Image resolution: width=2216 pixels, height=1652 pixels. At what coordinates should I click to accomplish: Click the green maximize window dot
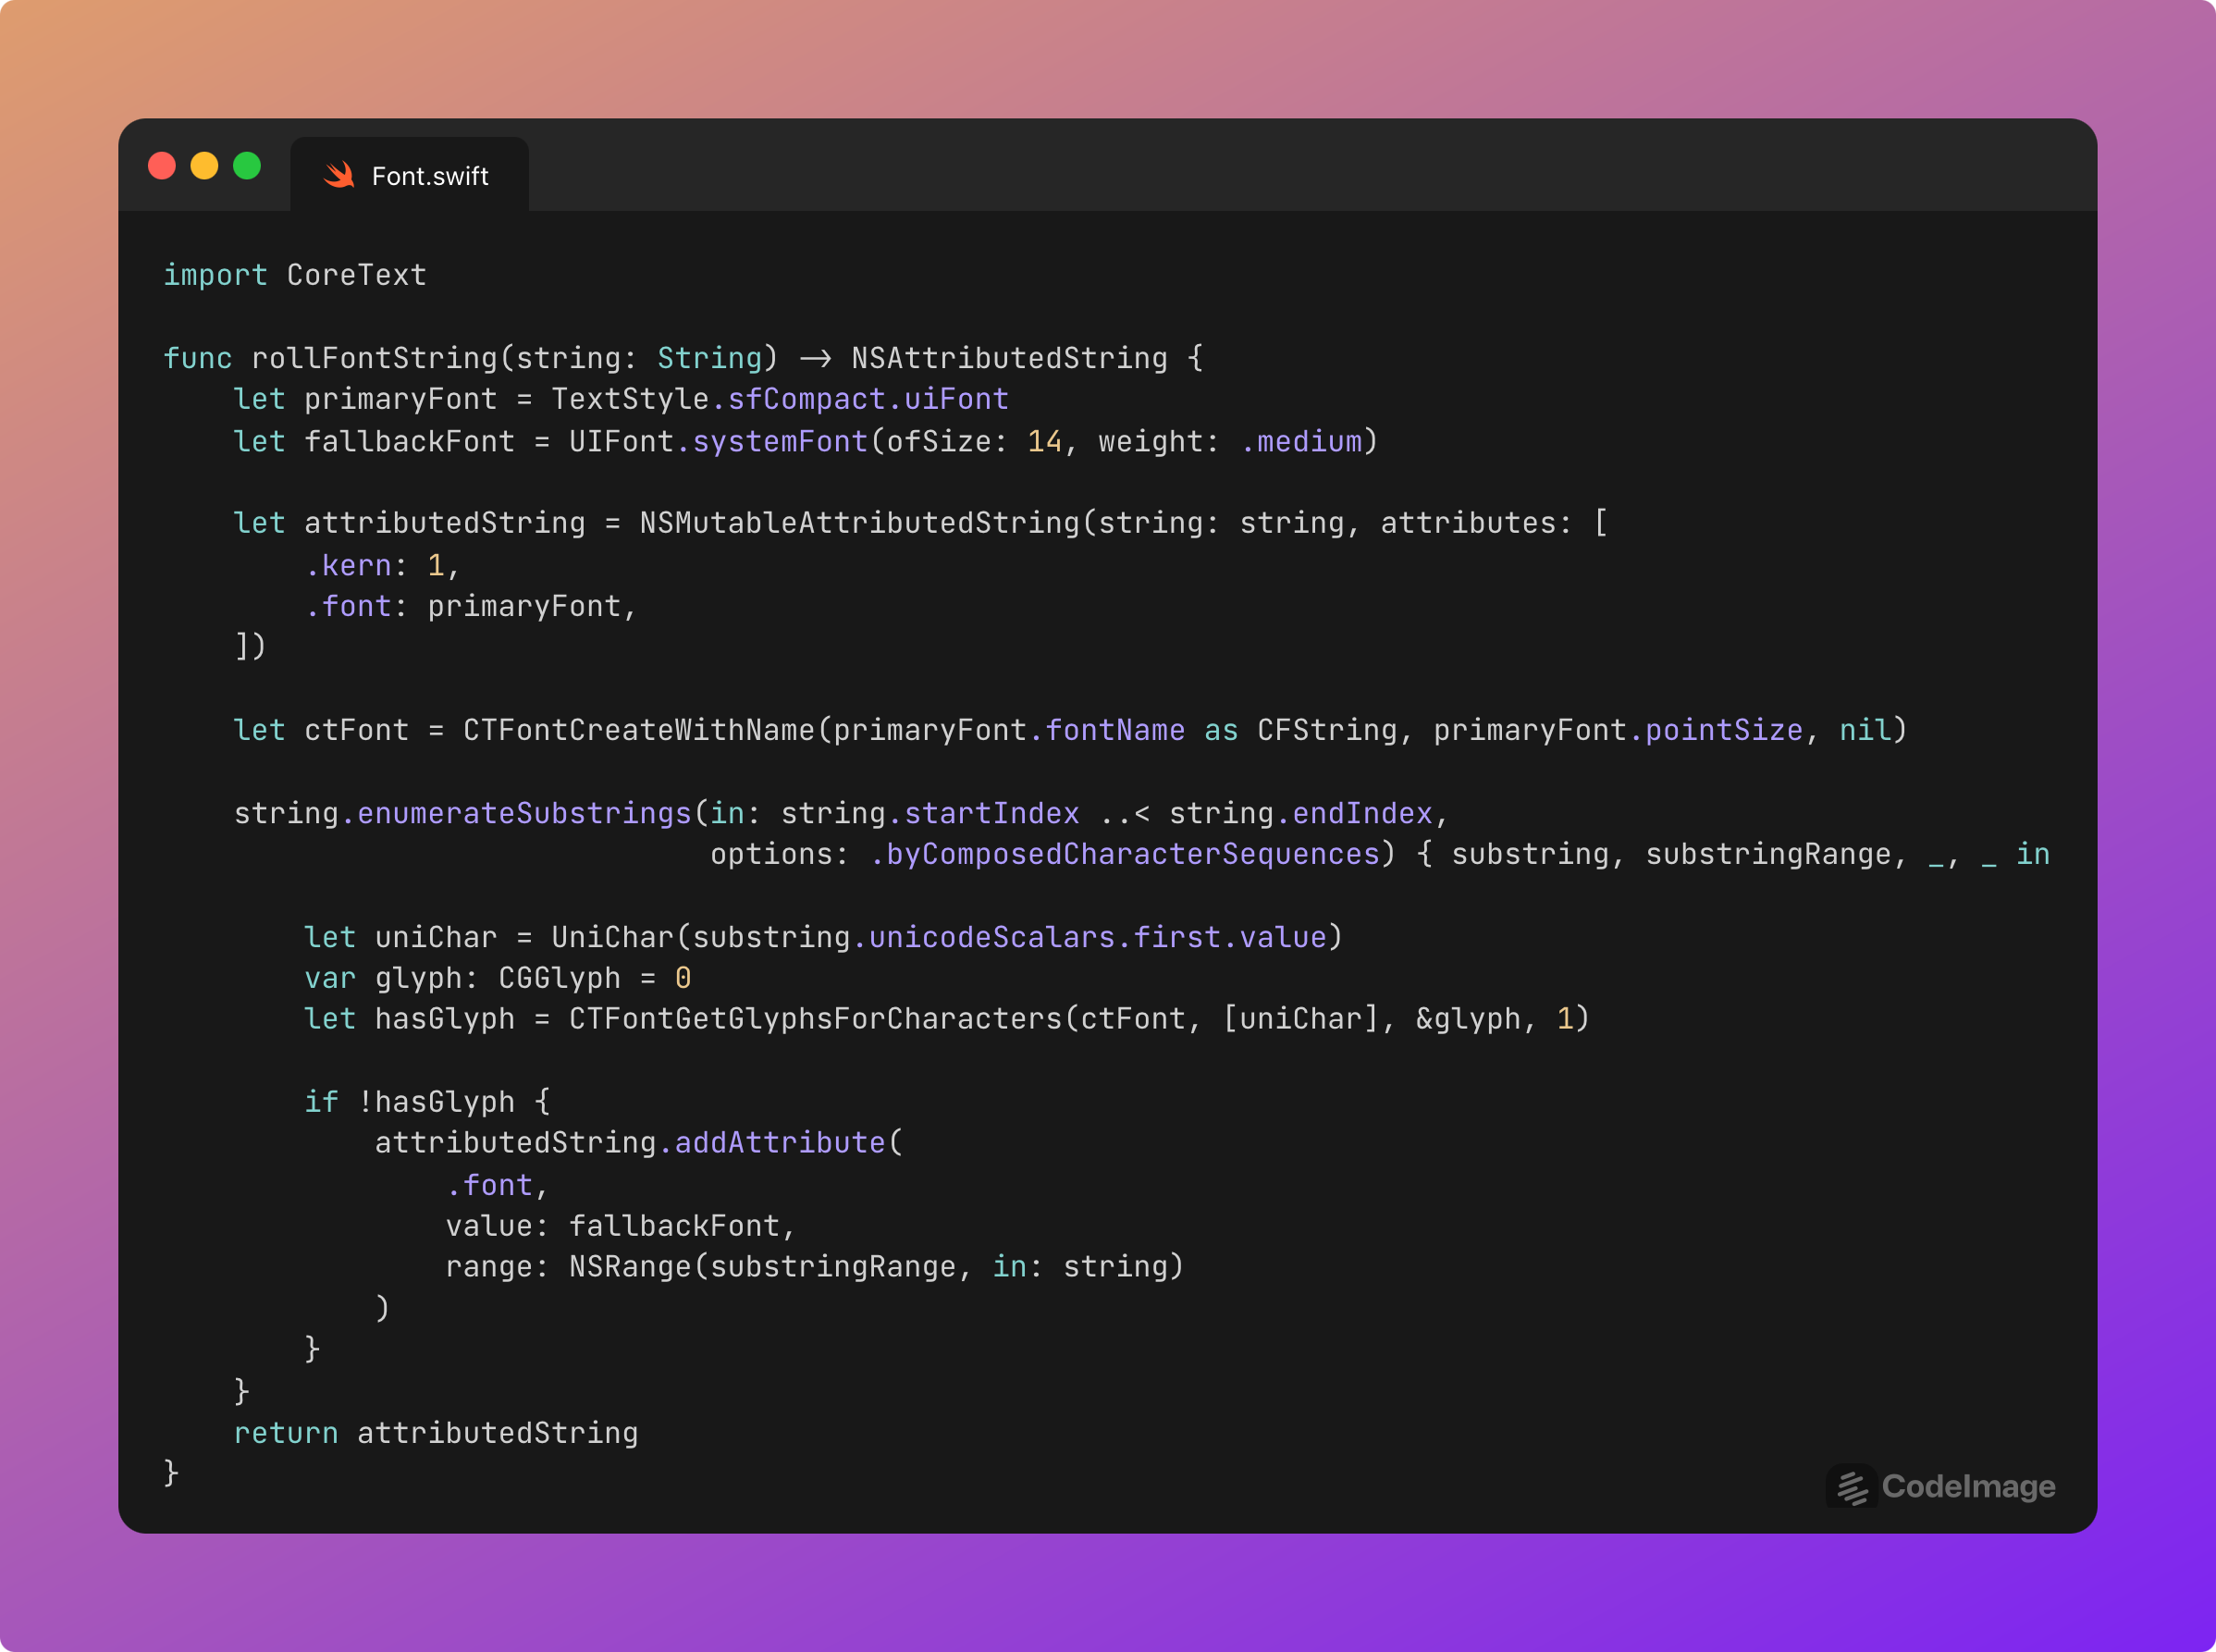click(x=247, y=165)
